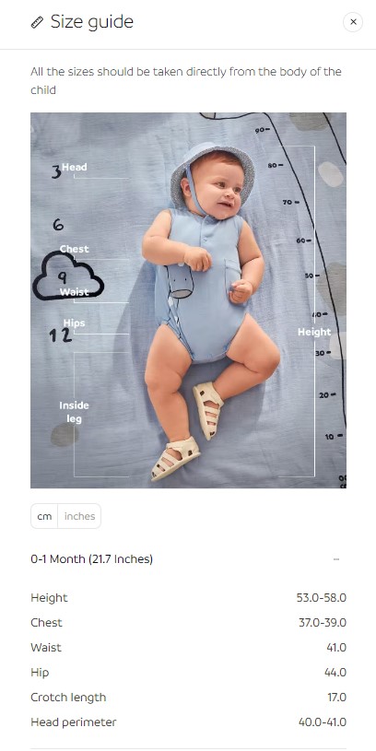Click the Waist label inside the cloud
The width and height of the screenshot is (376, 751).
(75, 292)
